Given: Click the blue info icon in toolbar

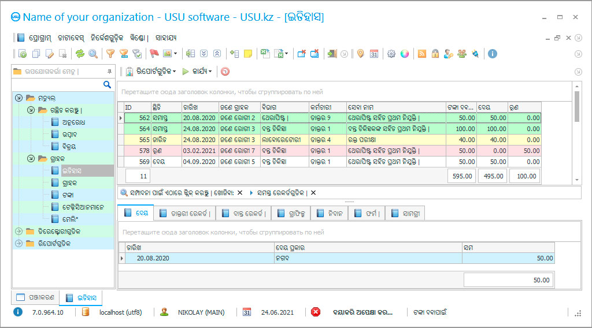Looking at the screenshot, I should point(493,54).
